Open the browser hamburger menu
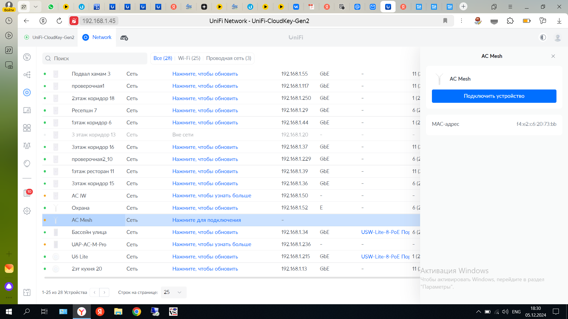Image resolution: width=568 pixels, height=319 pixels. (510, 6)
